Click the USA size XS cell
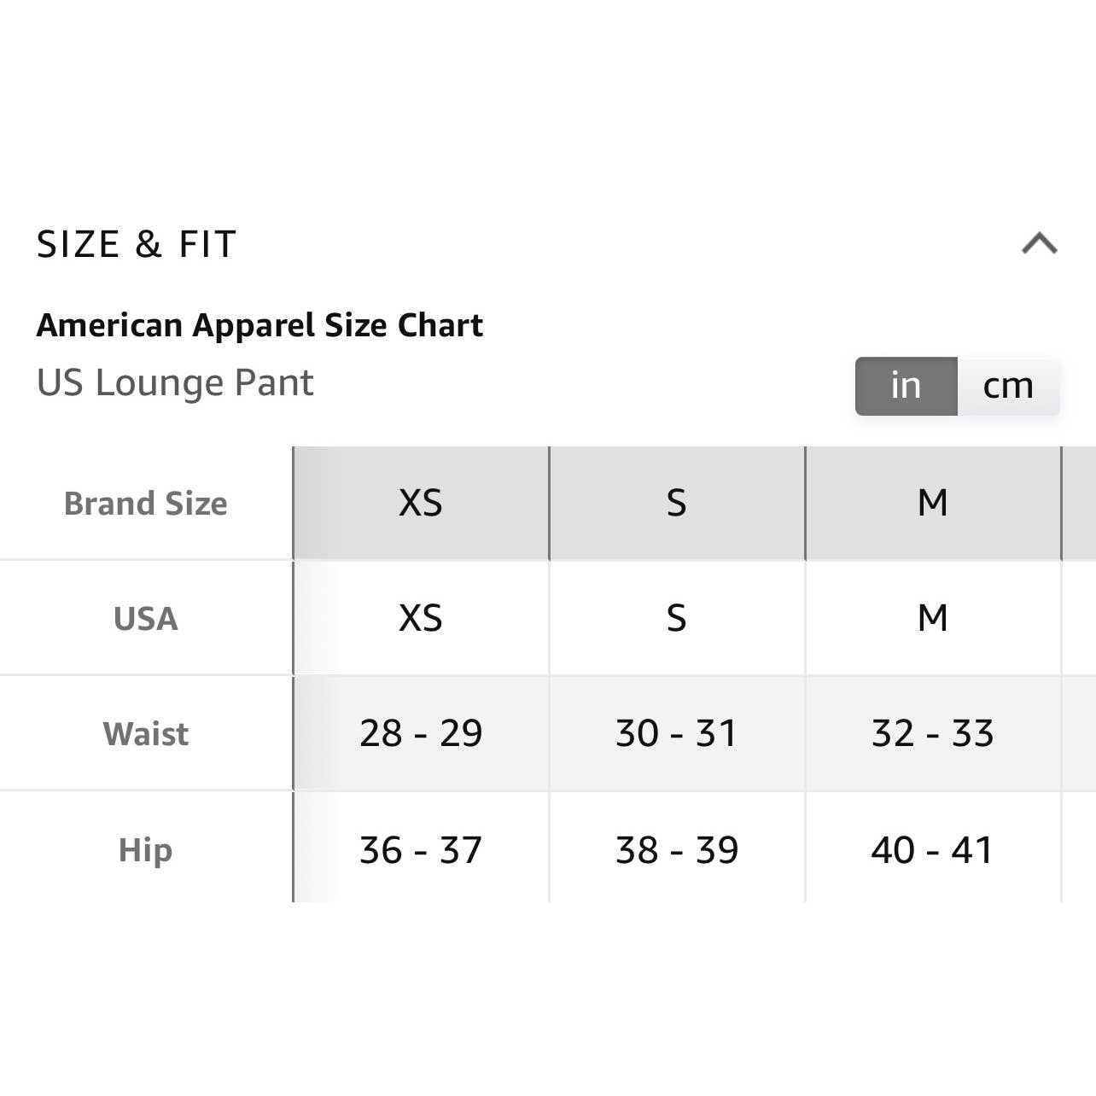1096x1096 pixels. 421,618
